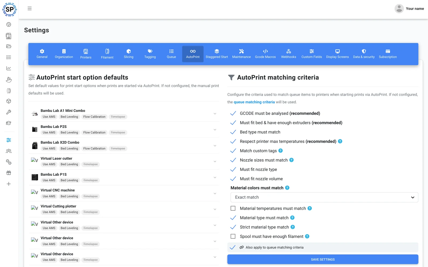This screenshot has width=428, height=267.
Task: Follow the queue matching criteria link
Action: tap(254, 102)
